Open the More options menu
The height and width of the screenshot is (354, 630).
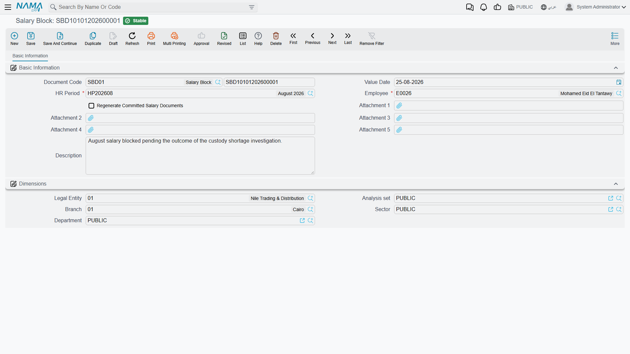tap(615, 39)
